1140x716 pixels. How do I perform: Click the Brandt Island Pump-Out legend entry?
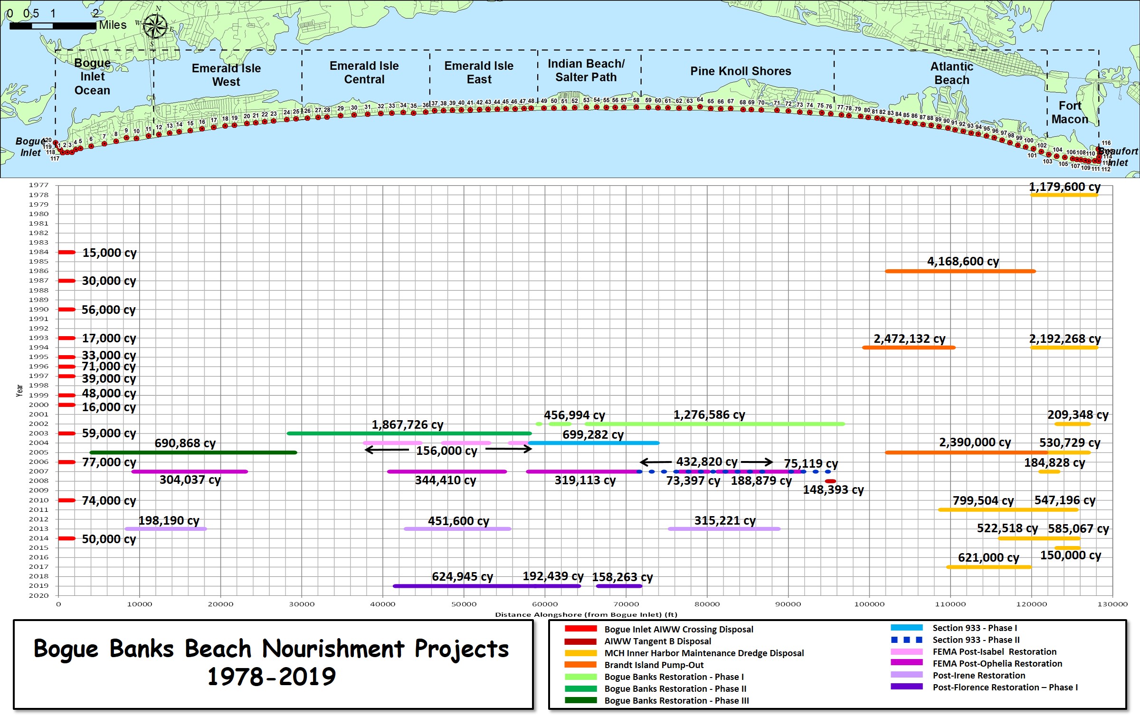coord(654,665)
